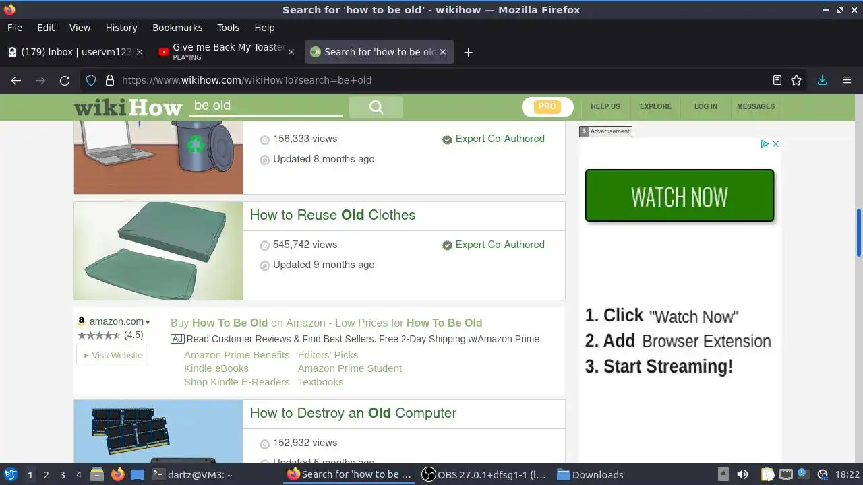Click the Visit Website button
863x485 pixels.
pyautogui.click(x=112, y=356)
